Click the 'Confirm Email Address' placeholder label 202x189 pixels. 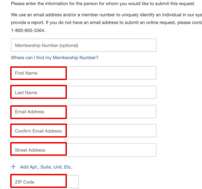(x=38, y=131)
